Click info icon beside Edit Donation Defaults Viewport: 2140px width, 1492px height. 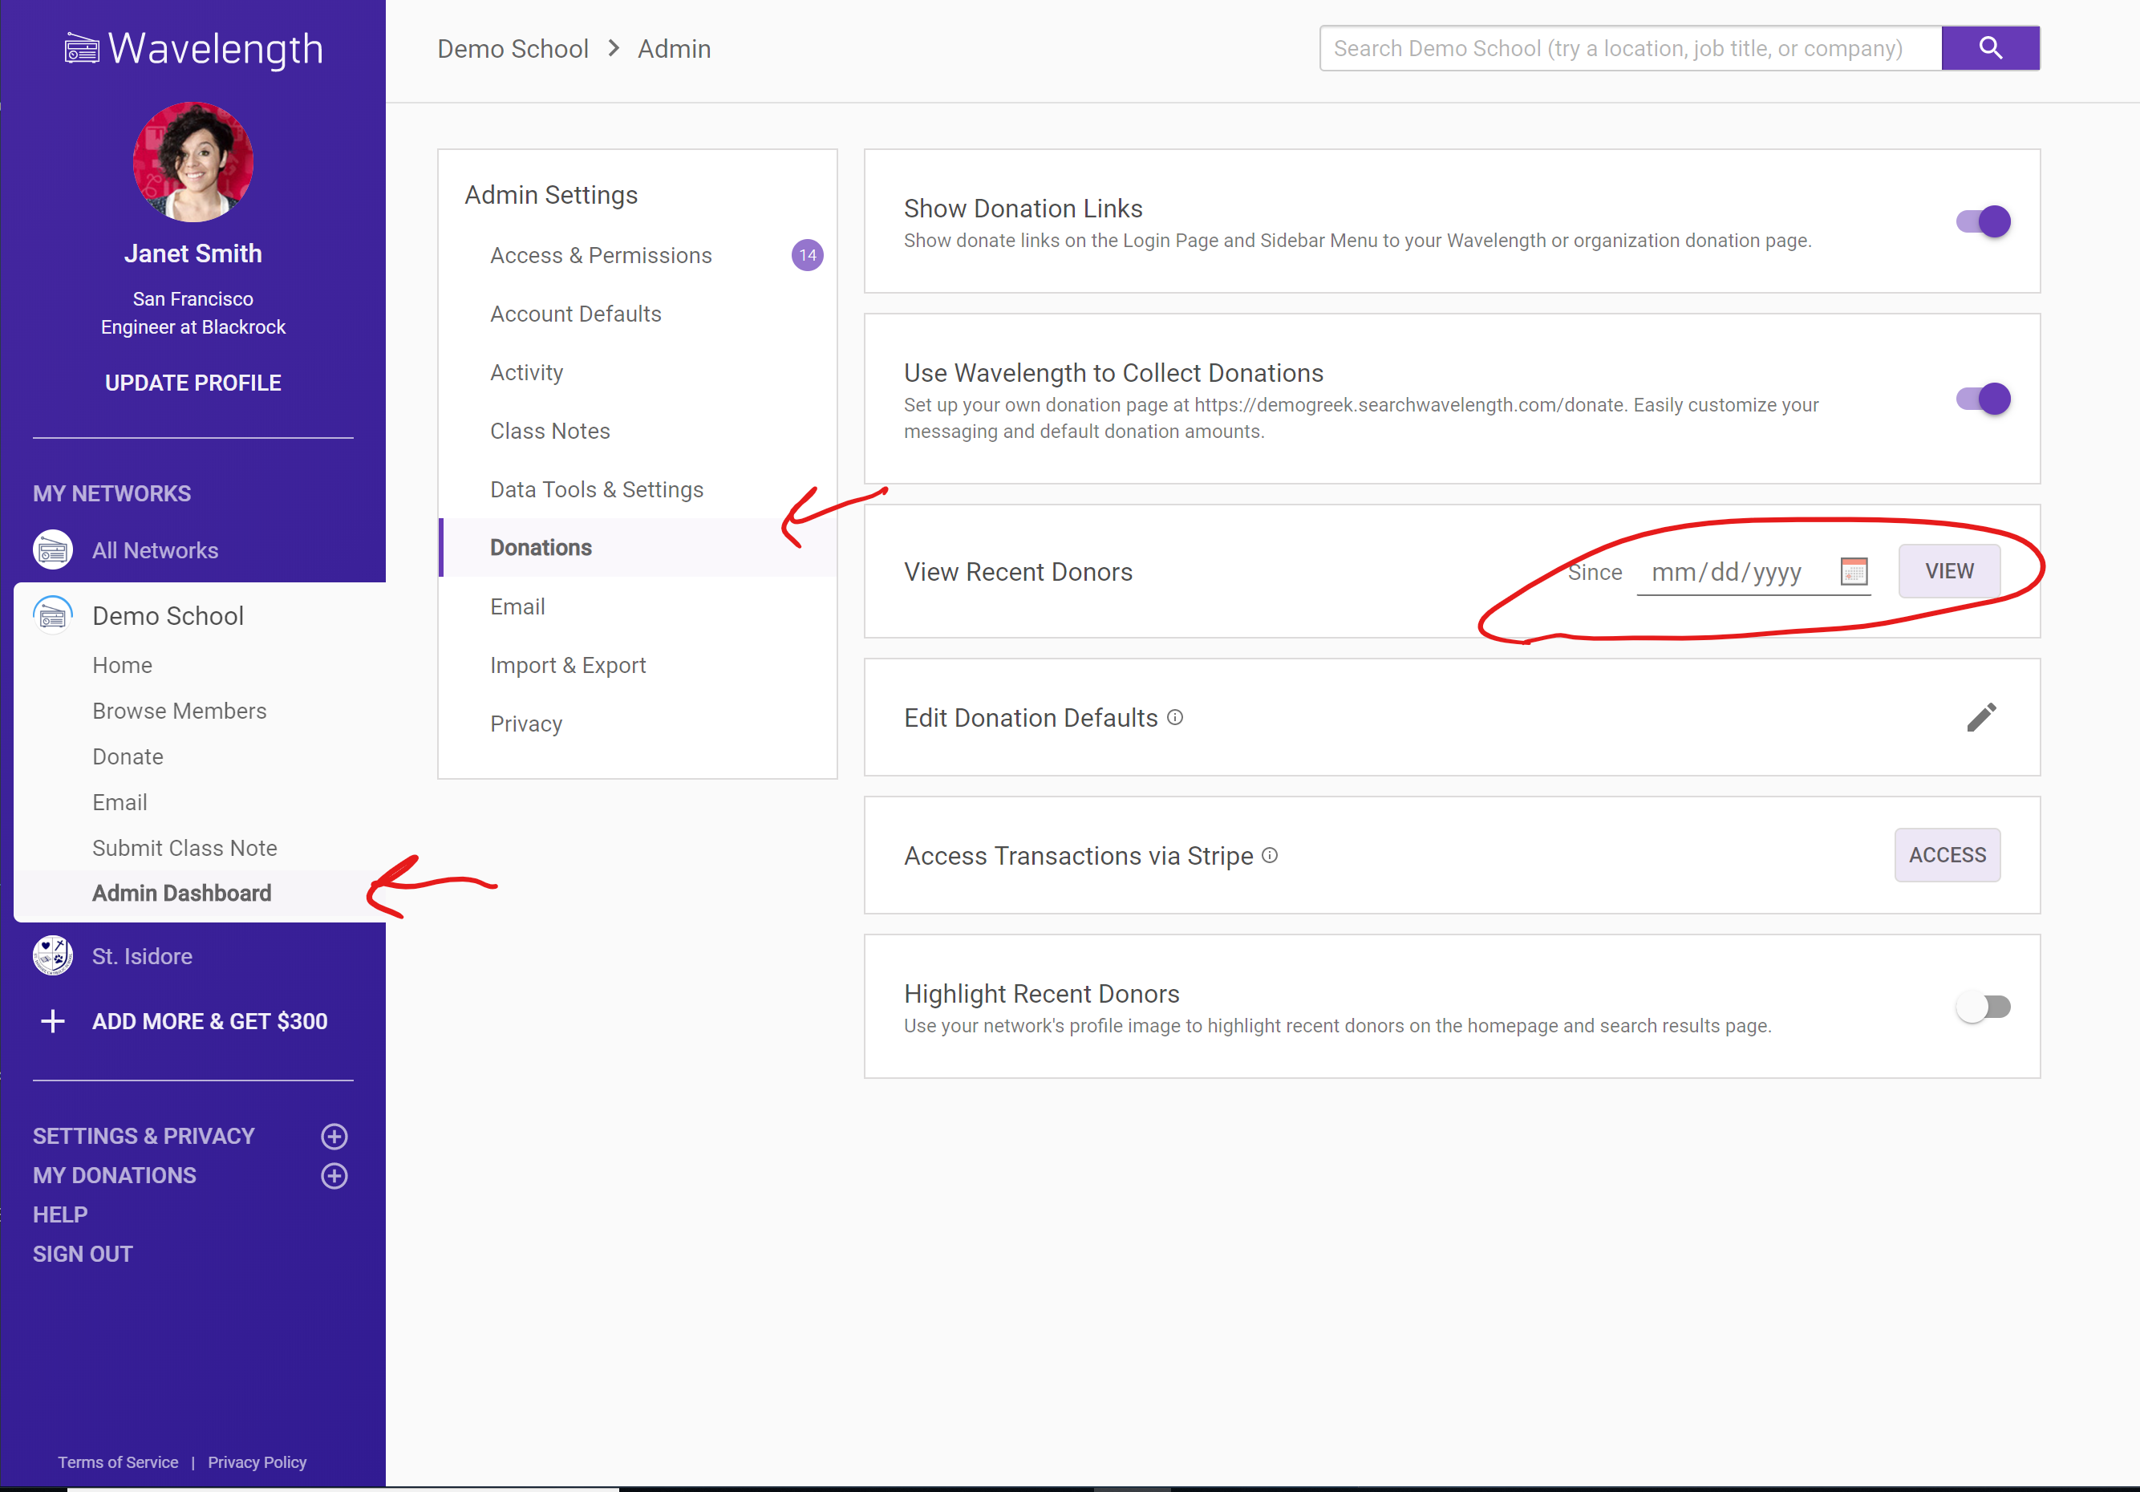coord(1174,716)
